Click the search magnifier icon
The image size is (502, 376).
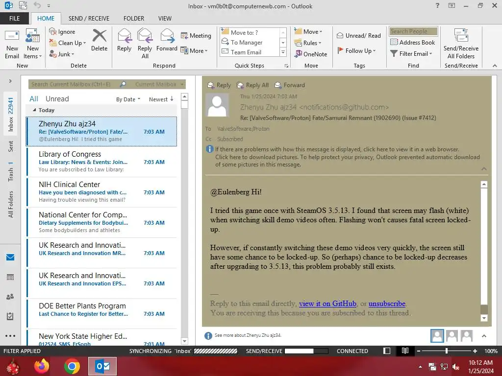click(x=123, y=84)
